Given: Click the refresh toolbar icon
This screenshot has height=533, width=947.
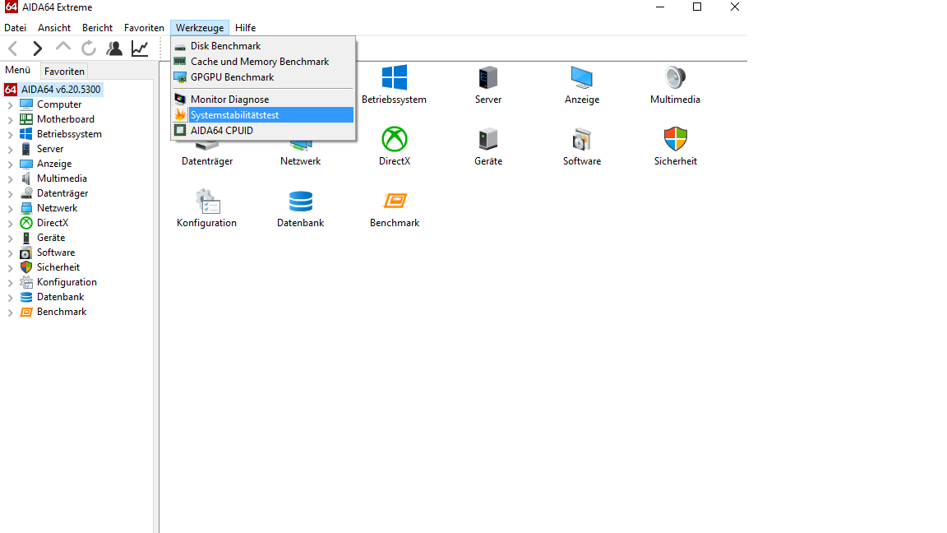Looking at the screenshot, I should [x=89, y=49].
